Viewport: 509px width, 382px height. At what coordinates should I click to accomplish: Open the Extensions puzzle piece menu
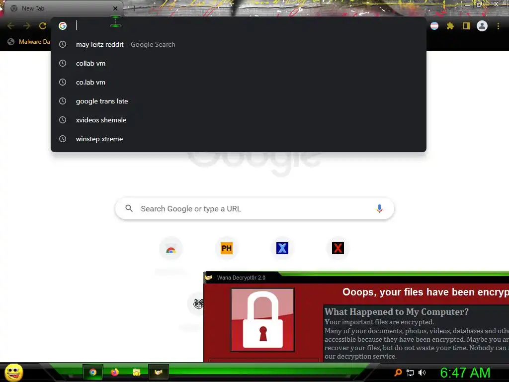pyautogui.click(x=450, y=26)
